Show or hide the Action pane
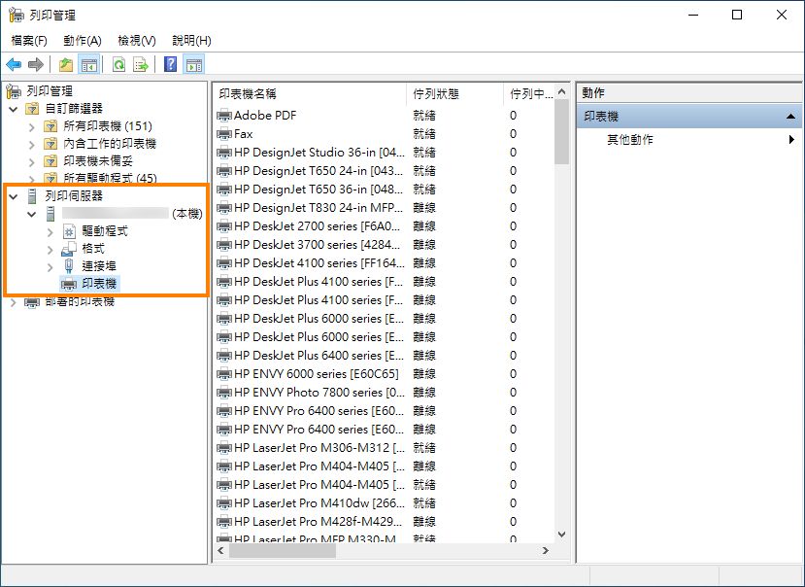 (194, 64)
